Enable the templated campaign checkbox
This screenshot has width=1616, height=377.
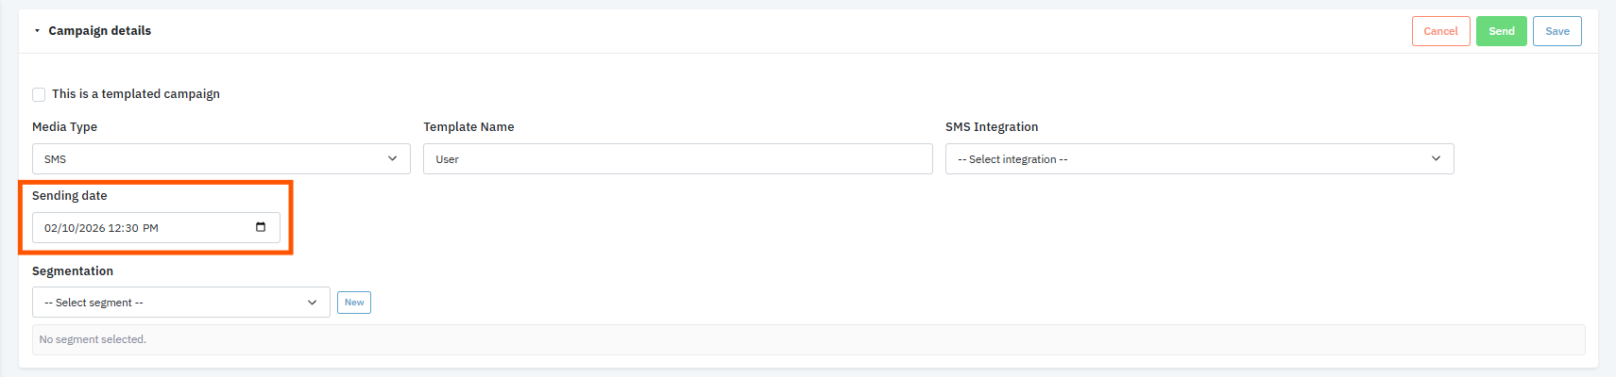39,94
